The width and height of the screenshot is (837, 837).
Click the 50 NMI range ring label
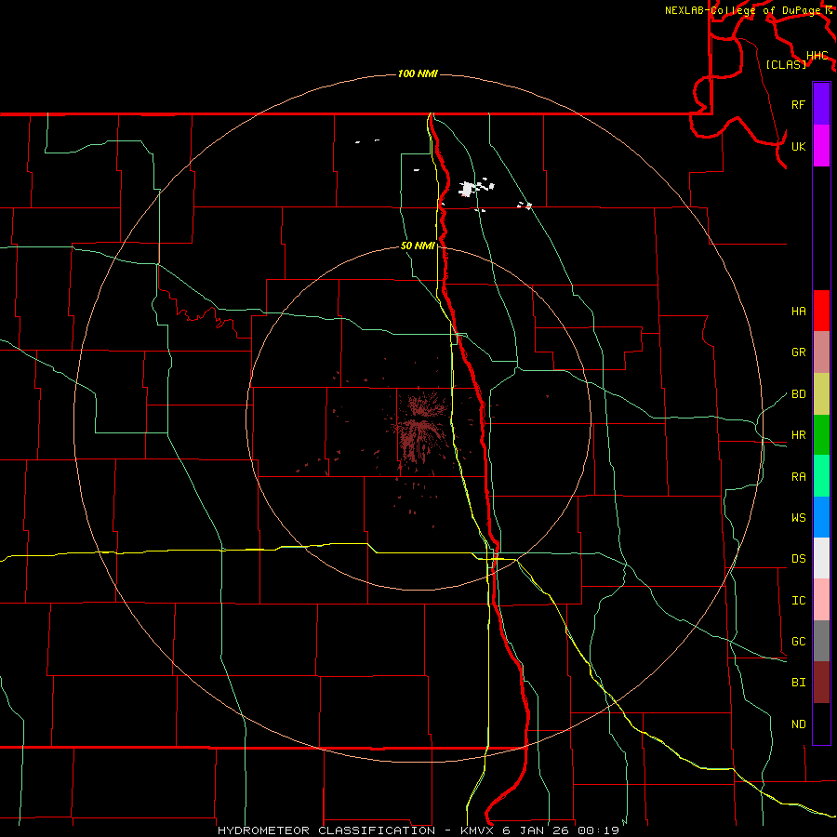coord(418,246)
